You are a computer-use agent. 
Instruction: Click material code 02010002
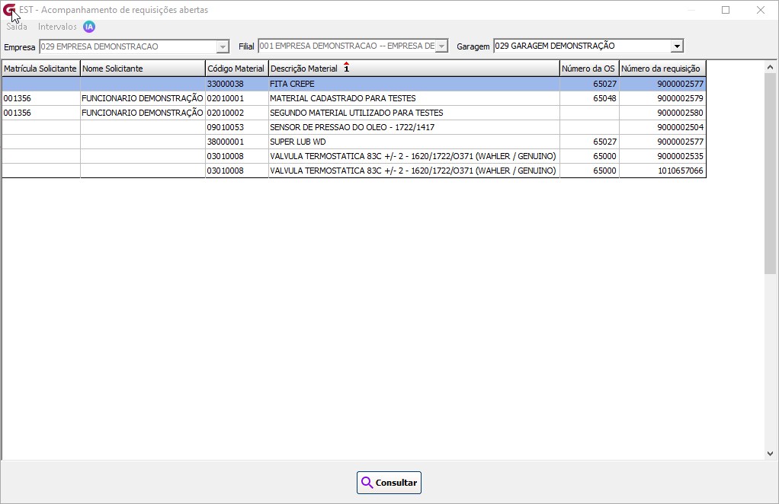point(236,113)
